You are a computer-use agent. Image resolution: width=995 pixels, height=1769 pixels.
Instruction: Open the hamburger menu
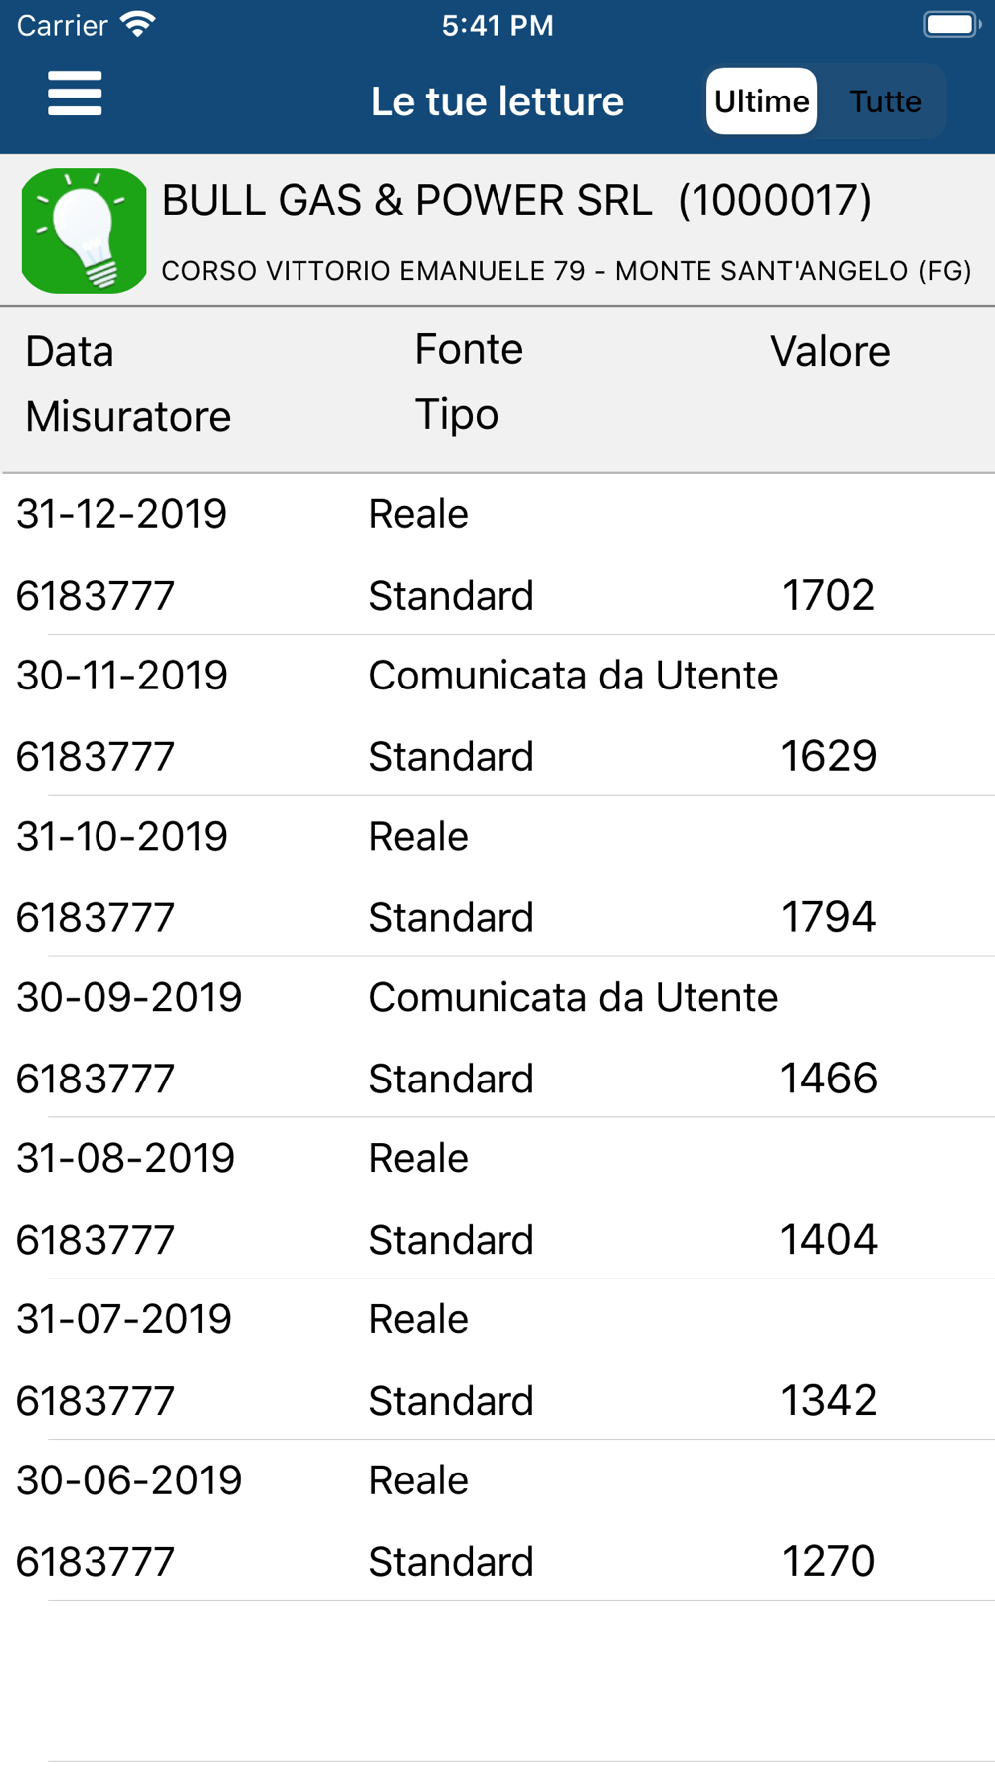(75, 94)
